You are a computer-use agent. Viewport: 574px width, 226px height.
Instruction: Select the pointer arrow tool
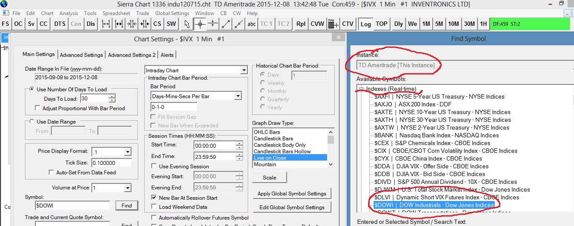click(x=187, y=24)
